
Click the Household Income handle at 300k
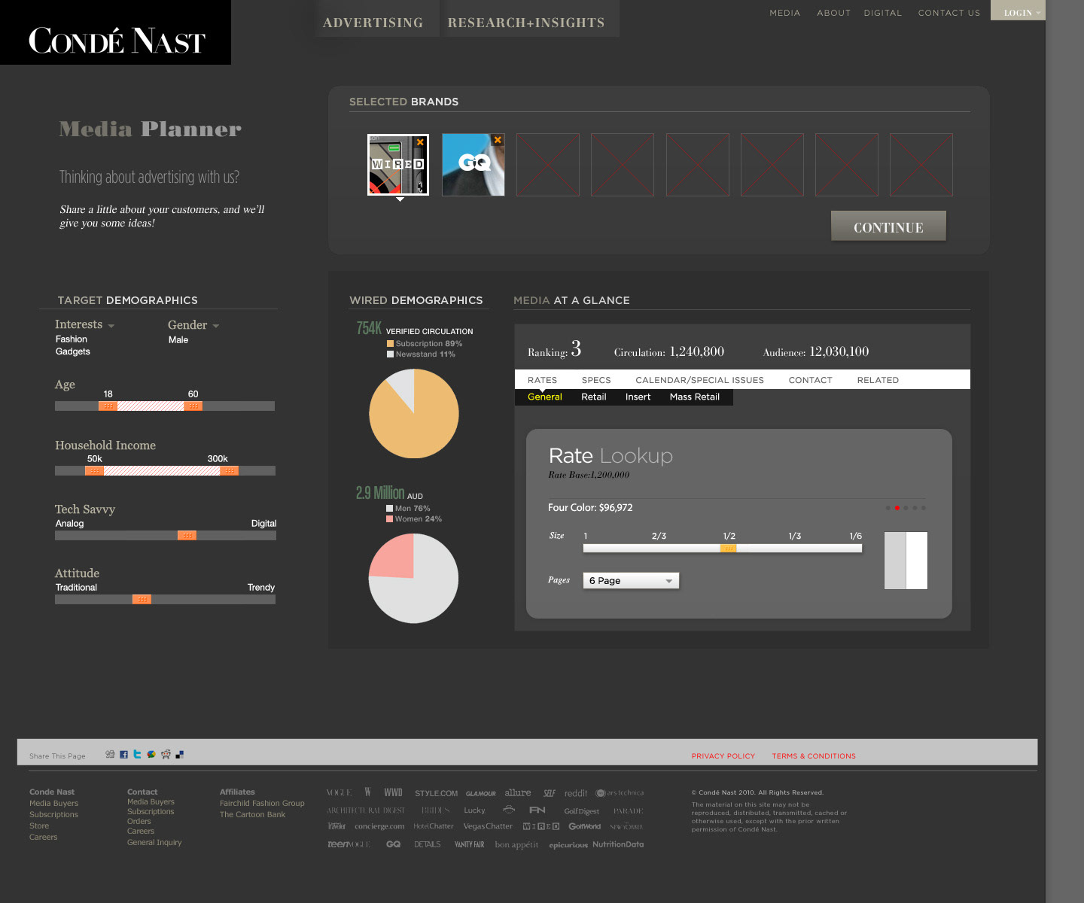click(x=230, y=470)
